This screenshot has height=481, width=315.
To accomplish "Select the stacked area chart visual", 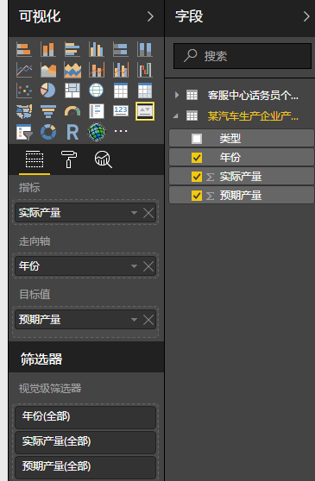I will (x=72, y=70).
